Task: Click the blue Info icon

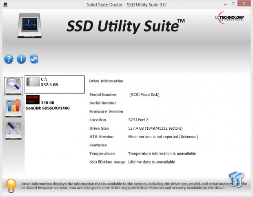Action: pyautogui.click(x=21, y=59)
